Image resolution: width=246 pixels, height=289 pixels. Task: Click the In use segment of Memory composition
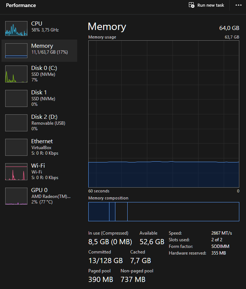pos(98,212)
